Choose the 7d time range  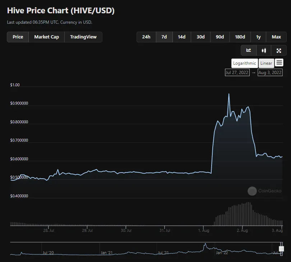pos(164,37)
